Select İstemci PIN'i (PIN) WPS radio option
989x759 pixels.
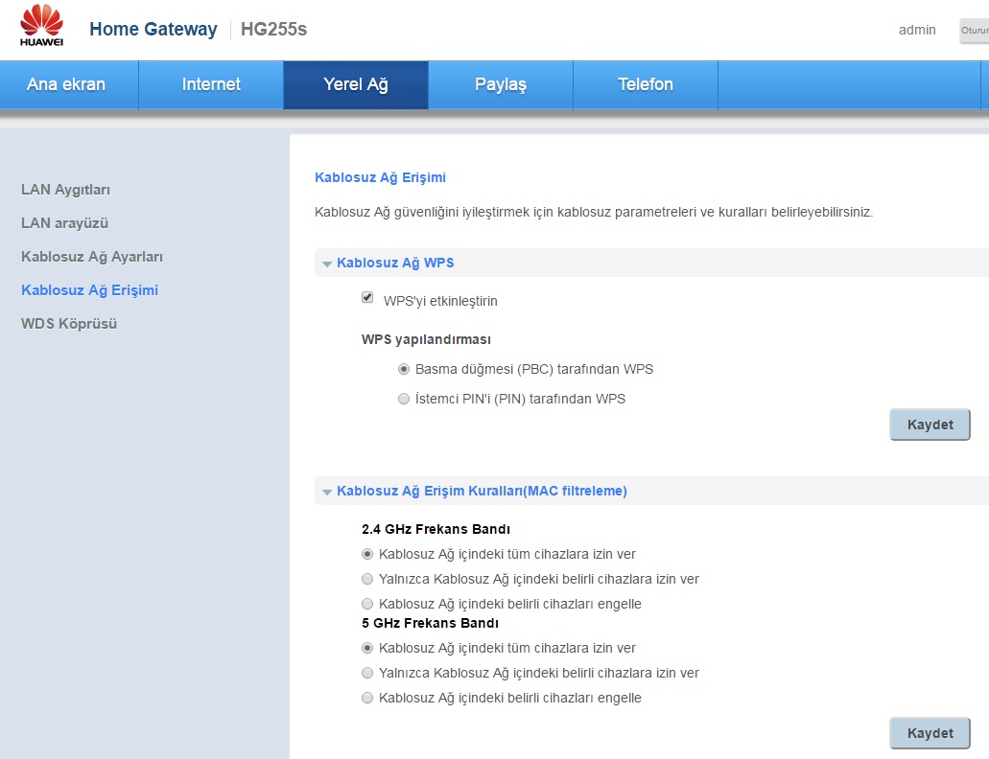(404, 399)
